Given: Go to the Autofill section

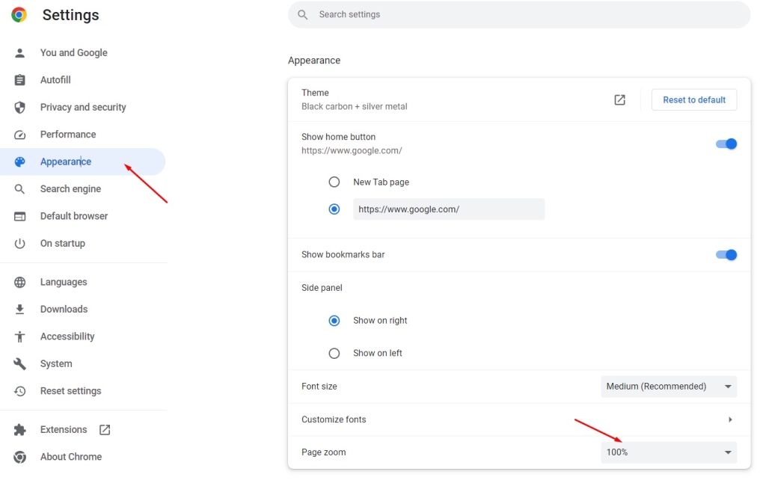Looking at the screenshot, I should point(55,79).
